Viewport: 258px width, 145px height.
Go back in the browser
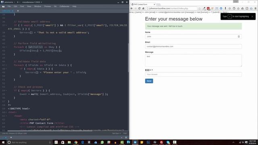coord(132,8)
